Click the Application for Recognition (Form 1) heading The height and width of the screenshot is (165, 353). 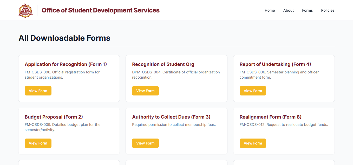[66, 64]
